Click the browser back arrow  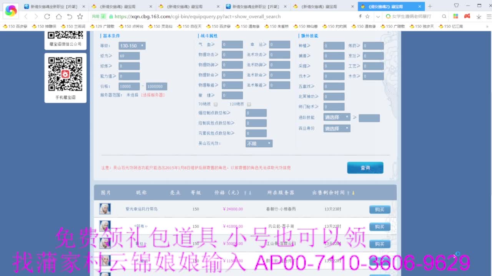[x=26, y=16]
